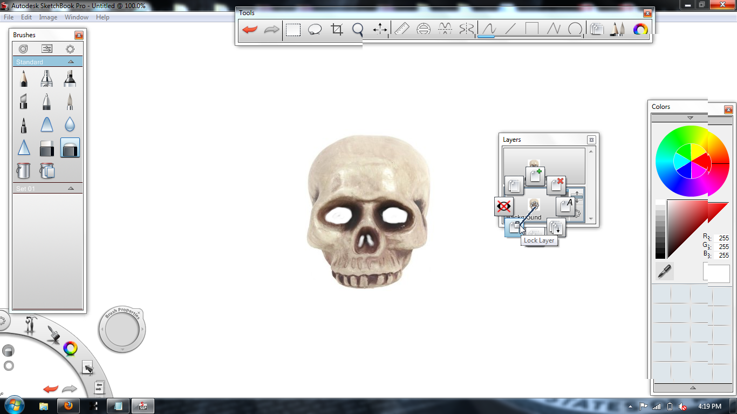Toggle Layer editor from Tools bar

tap(596, 30)
